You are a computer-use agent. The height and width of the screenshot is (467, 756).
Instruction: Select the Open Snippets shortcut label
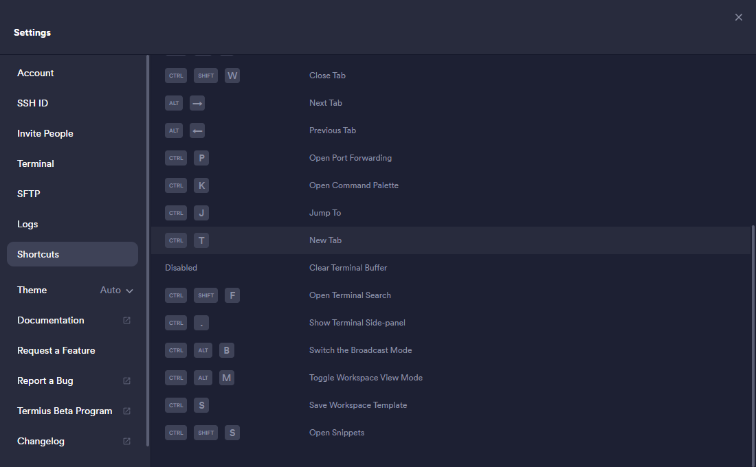[337, 433]
